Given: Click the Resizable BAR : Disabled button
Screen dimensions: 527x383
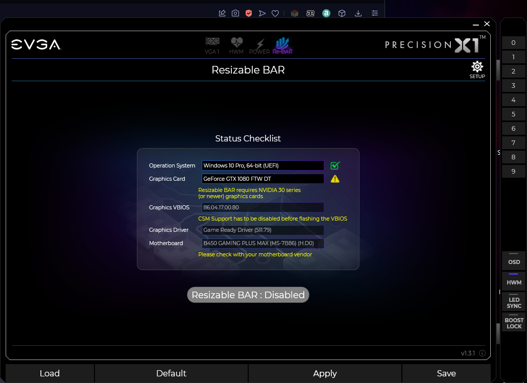Looking at the screenshot, I should [248, 295].
